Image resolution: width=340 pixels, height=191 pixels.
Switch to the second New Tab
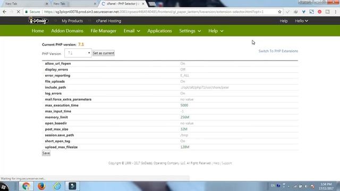tap(74, 4)
